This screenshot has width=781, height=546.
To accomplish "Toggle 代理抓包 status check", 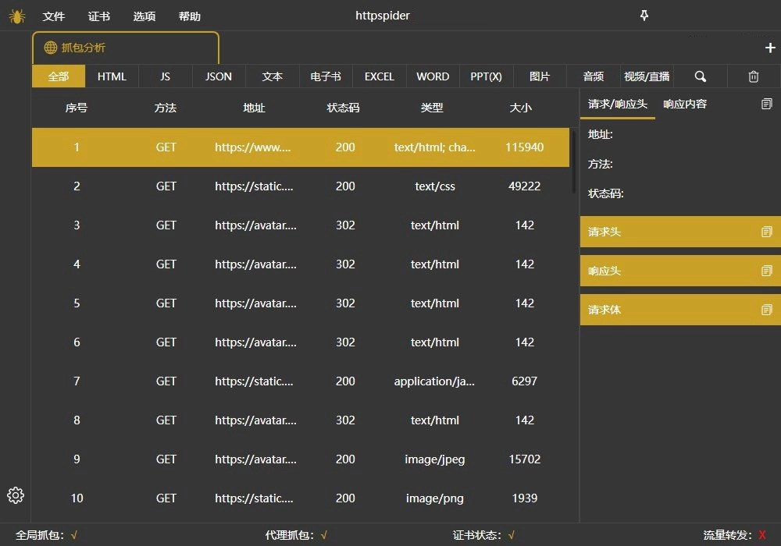I will [x=324, y=536].
